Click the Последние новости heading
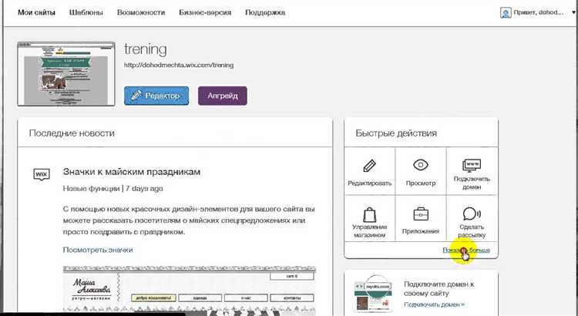The image size is (578, 316). click(72, 133)
